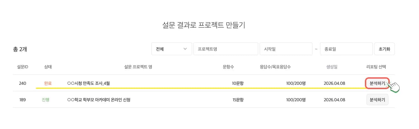Screen dimensions: 419x129
Task: Open the 전체 status filter dropdown
Action: (x=171, y=49)
